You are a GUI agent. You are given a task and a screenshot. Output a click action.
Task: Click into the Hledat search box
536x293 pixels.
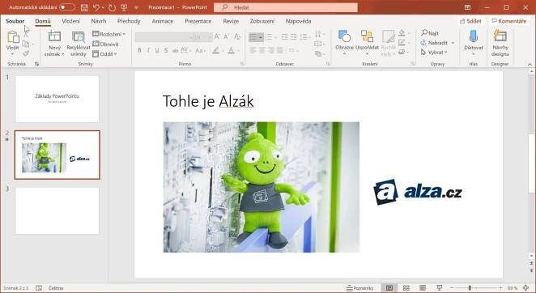click(286, 7)
